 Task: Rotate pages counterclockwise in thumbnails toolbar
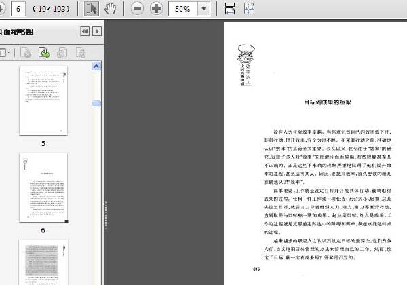coord(62,52)
